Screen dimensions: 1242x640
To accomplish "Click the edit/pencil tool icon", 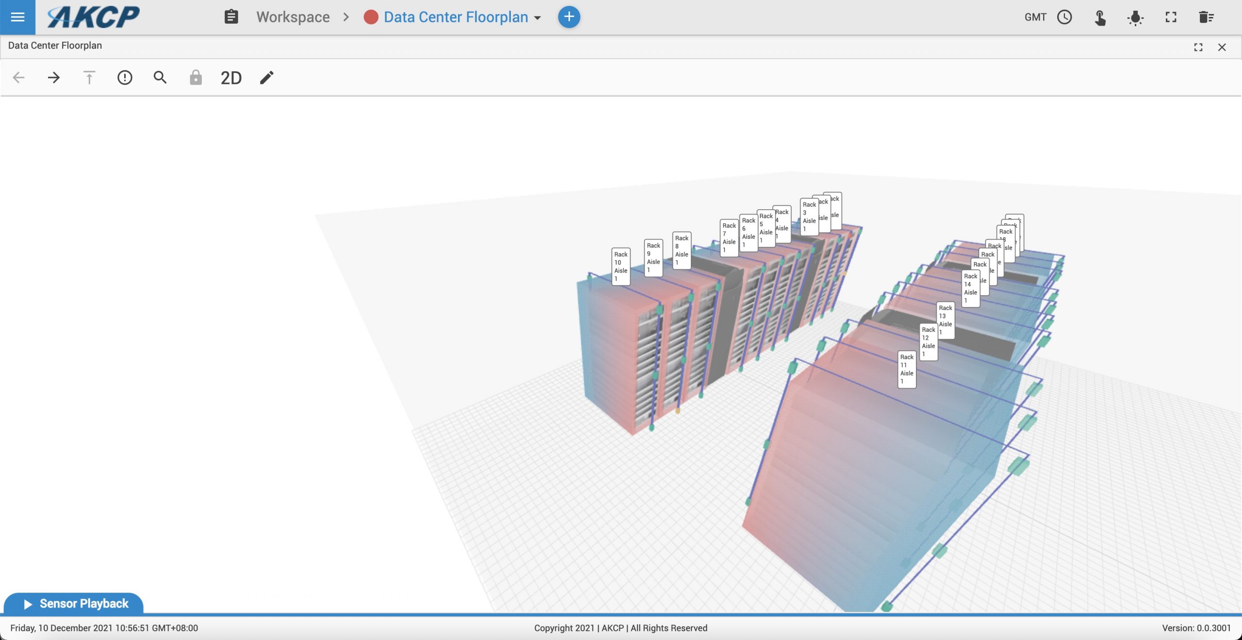I will (x=267, y=77).
